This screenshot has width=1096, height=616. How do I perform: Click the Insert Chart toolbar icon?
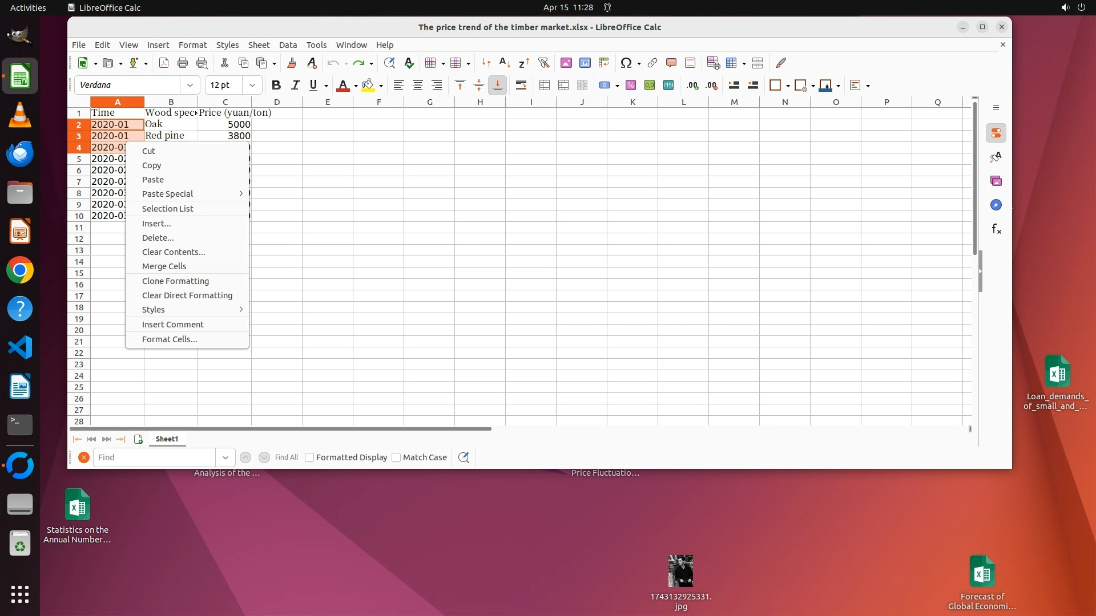coord(585,63)
